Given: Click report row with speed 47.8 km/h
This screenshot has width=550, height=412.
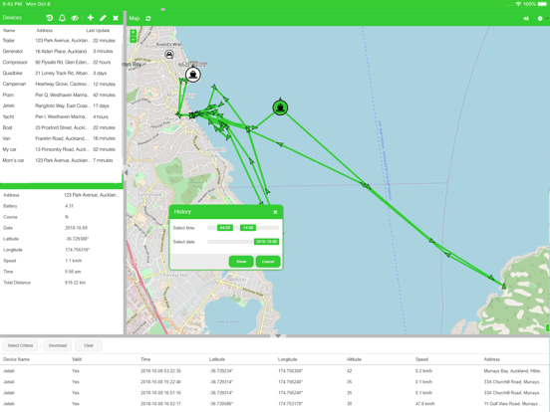Looking at the screenshot, I should (275, 404).
